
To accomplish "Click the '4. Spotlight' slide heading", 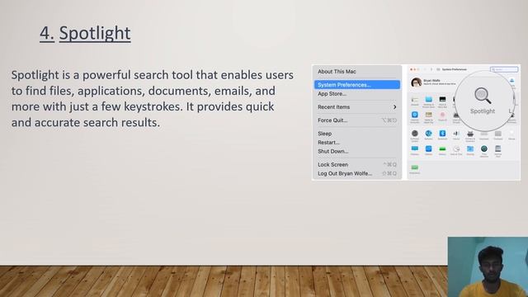I will coord(85,33).
